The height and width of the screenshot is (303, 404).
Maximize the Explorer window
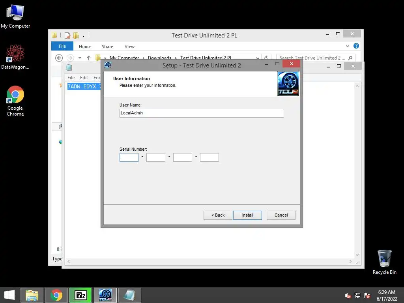coord(338,34)
